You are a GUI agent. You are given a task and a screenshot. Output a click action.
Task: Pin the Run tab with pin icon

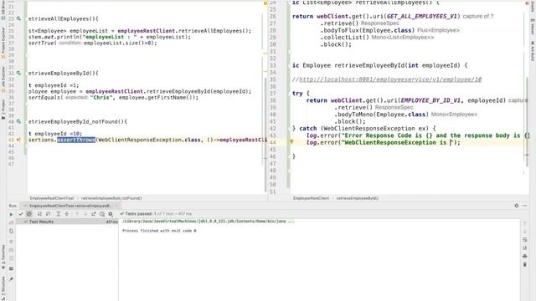tap(11, 278)
